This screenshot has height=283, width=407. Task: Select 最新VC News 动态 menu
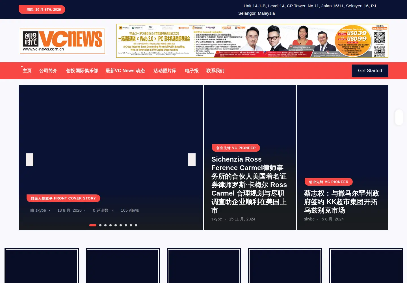(125, 71)
